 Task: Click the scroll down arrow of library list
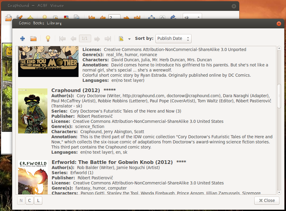(x=279, y=192)
